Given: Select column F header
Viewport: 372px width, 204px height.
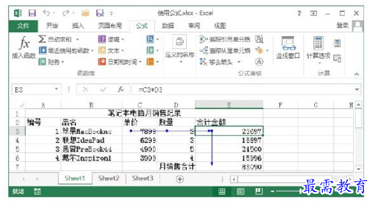Looking at the screenshot, I should 280,105.
